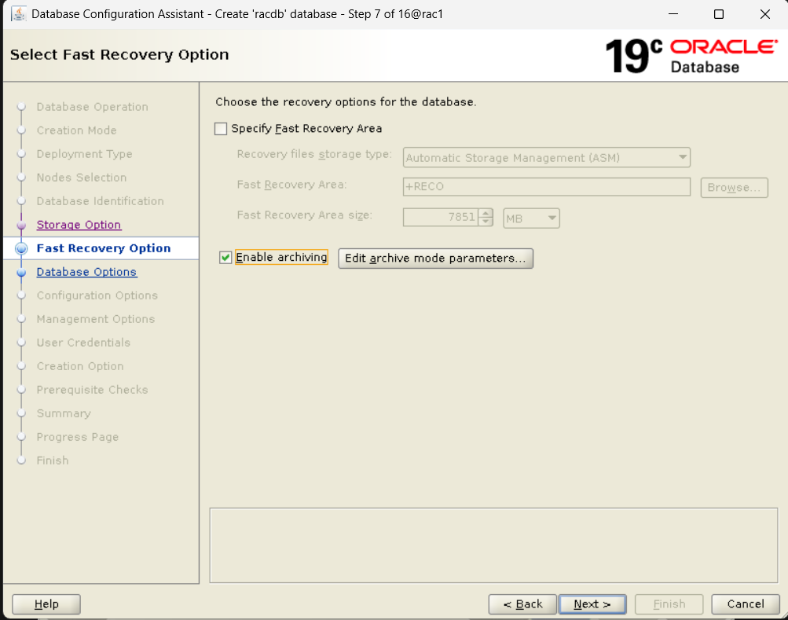Click the Storage Option step bullet
Image resolution: width=788 pixels, height=620 pixels.
coord(21,225)
